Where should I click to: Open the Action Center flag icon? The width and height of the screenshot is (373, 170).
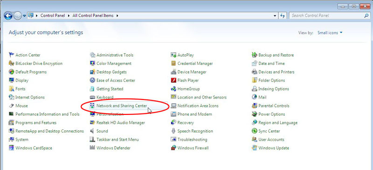(x=11, y=55)
